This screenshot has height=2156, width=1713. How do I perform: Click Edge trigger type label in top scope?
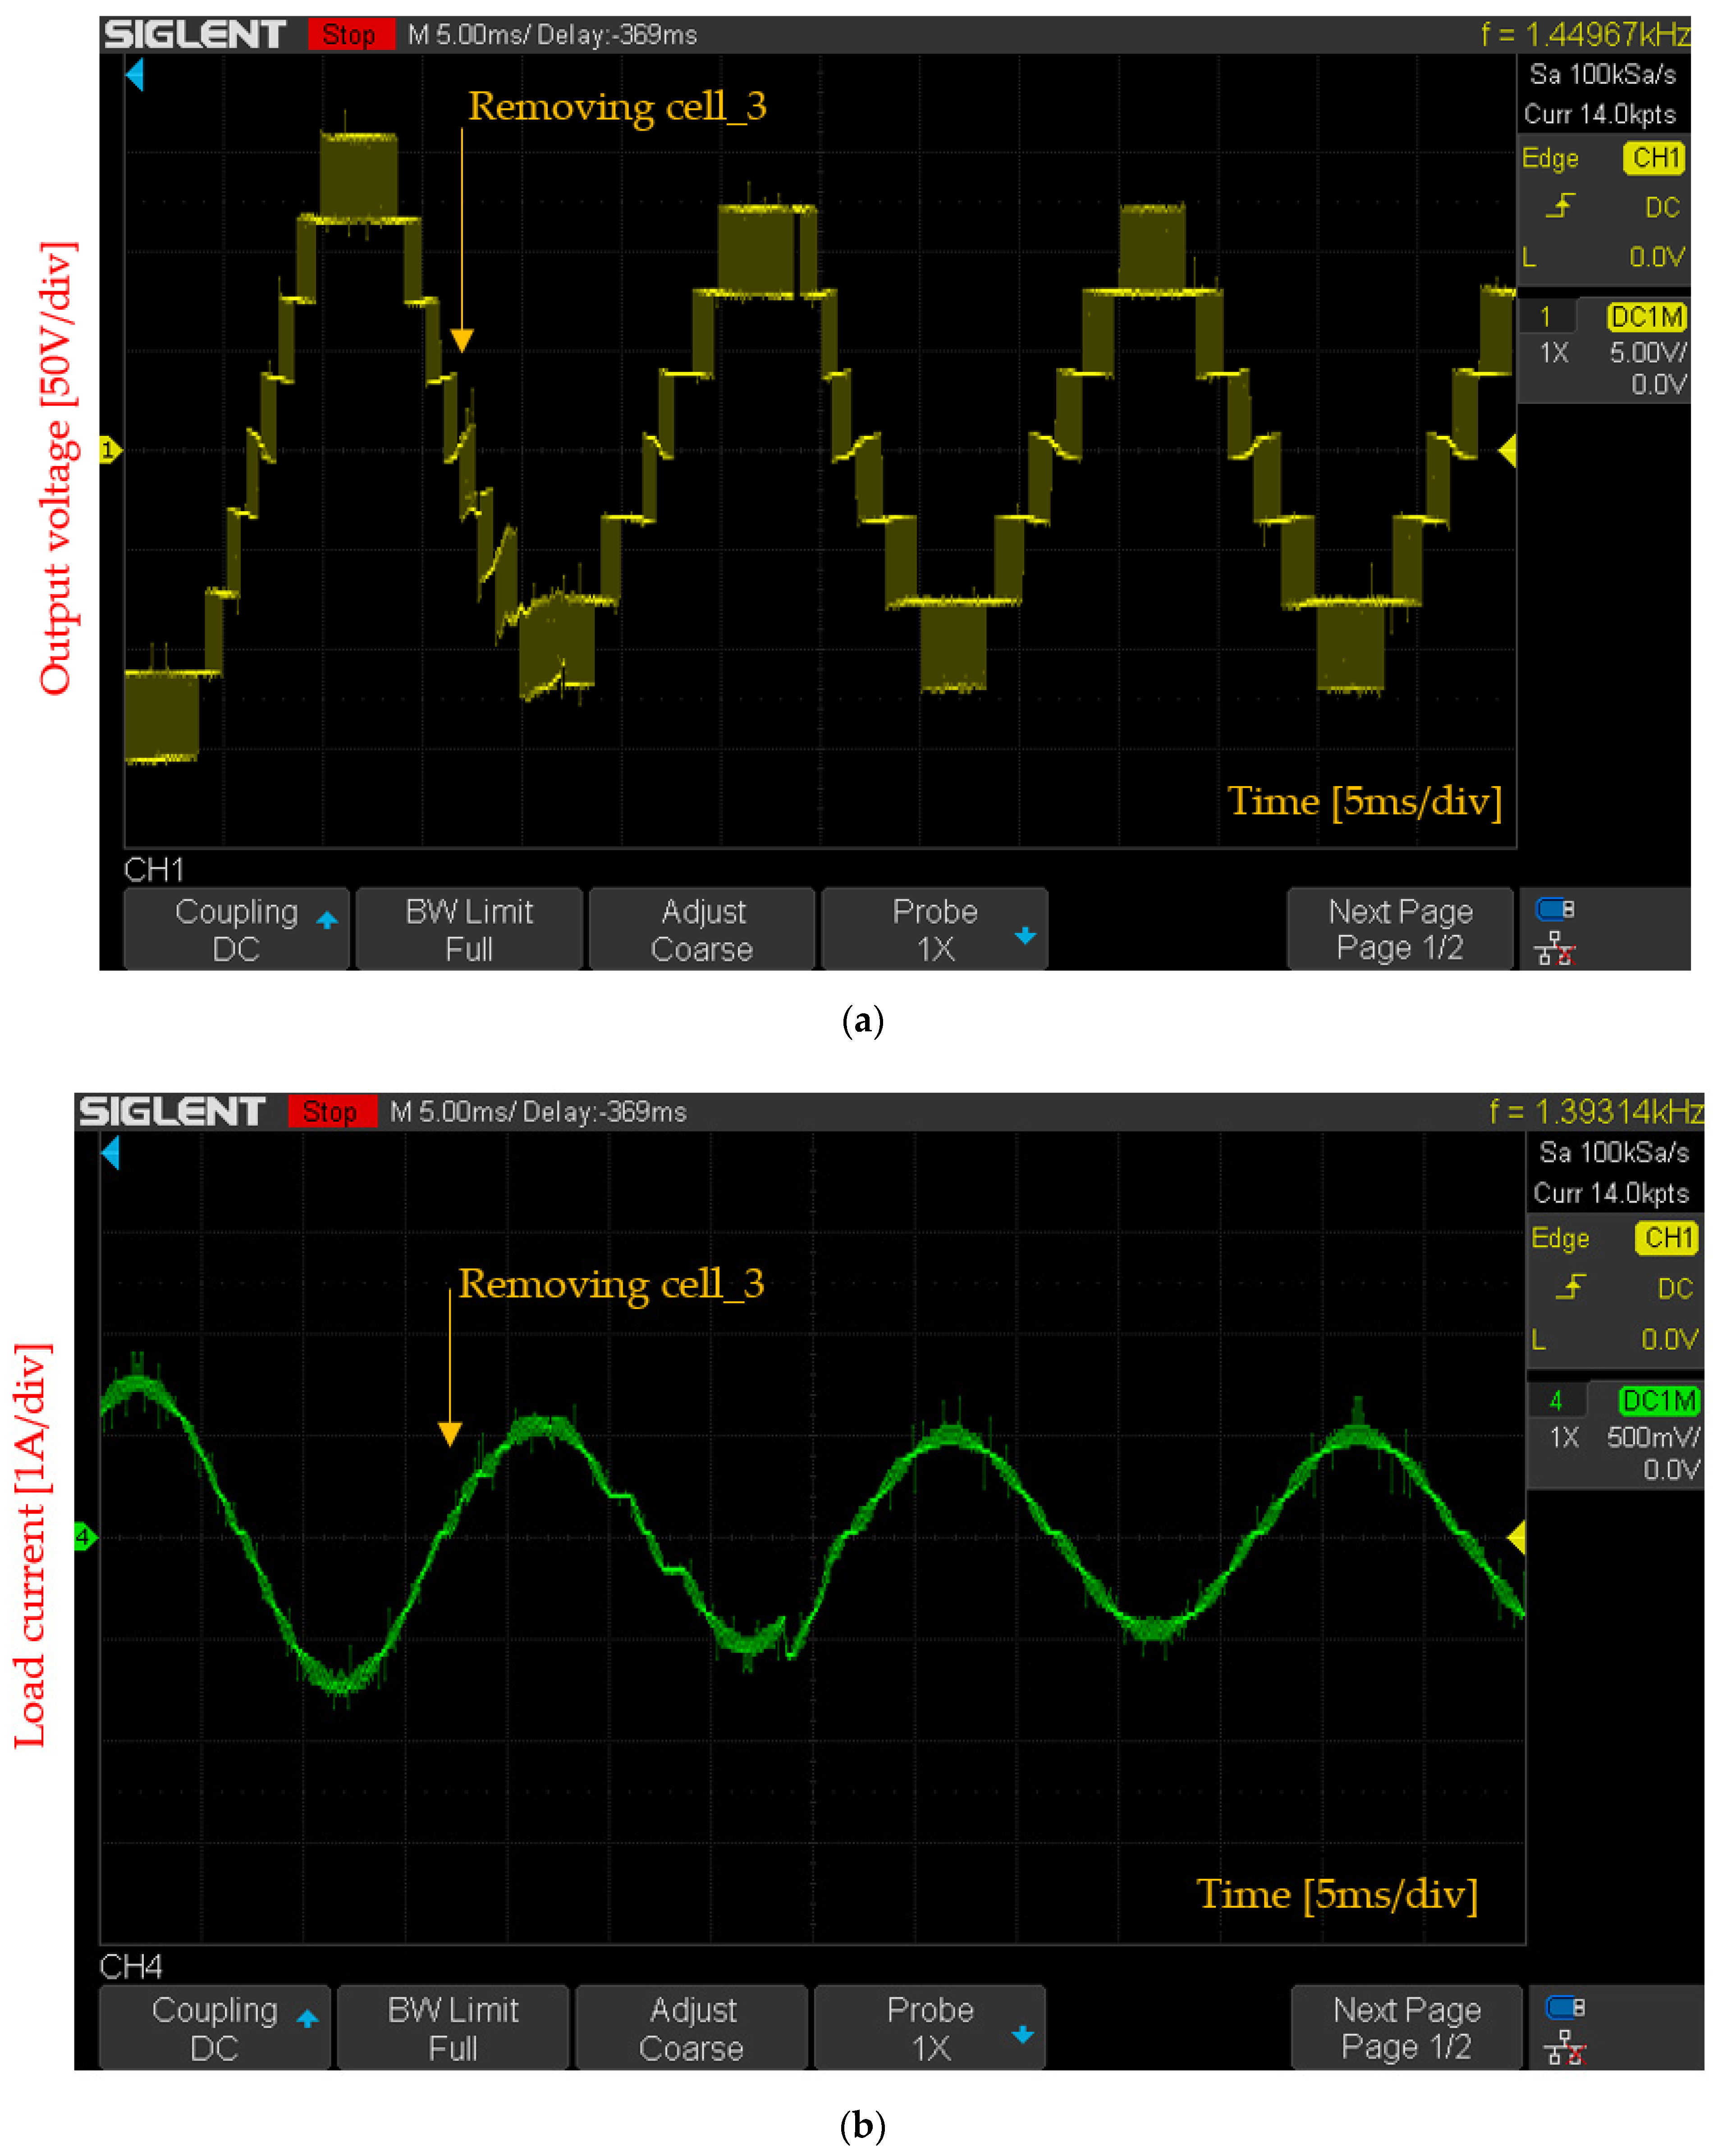point(1550,159)
